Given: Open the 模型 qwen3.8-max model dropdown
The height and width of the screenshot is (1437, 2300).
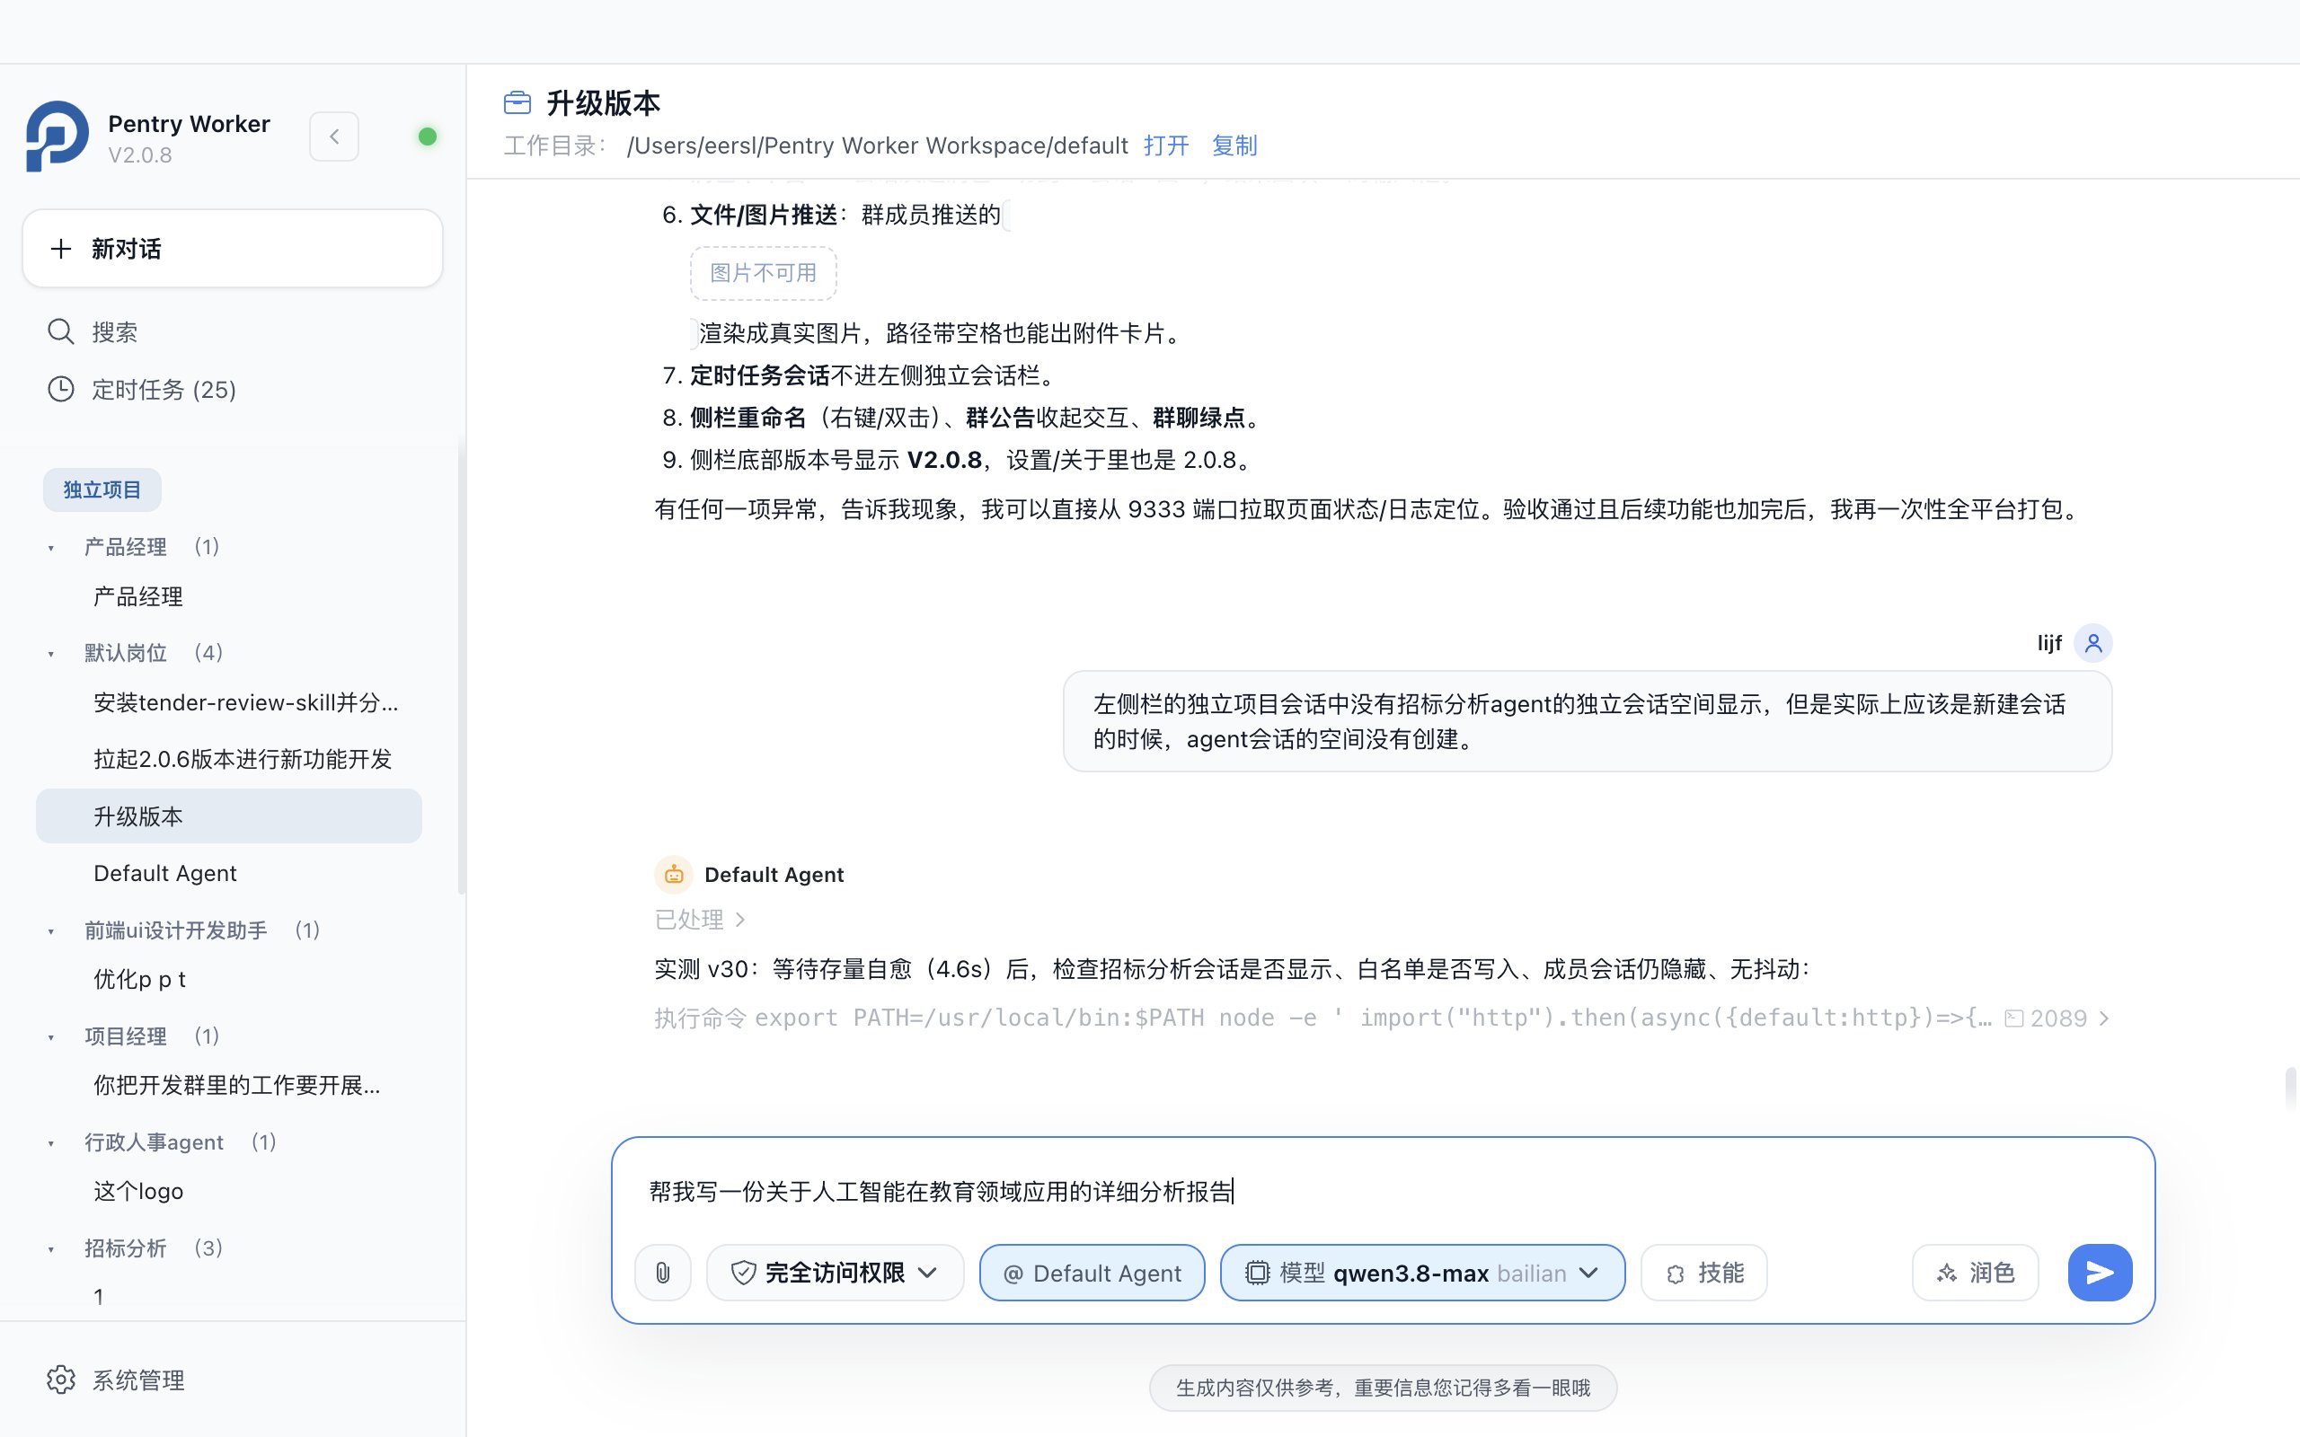Looking at the screenshot, I should [x=1423, y=1273].
